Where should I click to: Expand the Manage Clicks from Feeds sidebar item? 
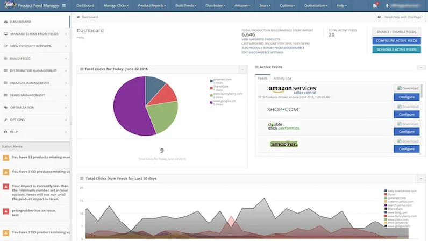[34, 34]
